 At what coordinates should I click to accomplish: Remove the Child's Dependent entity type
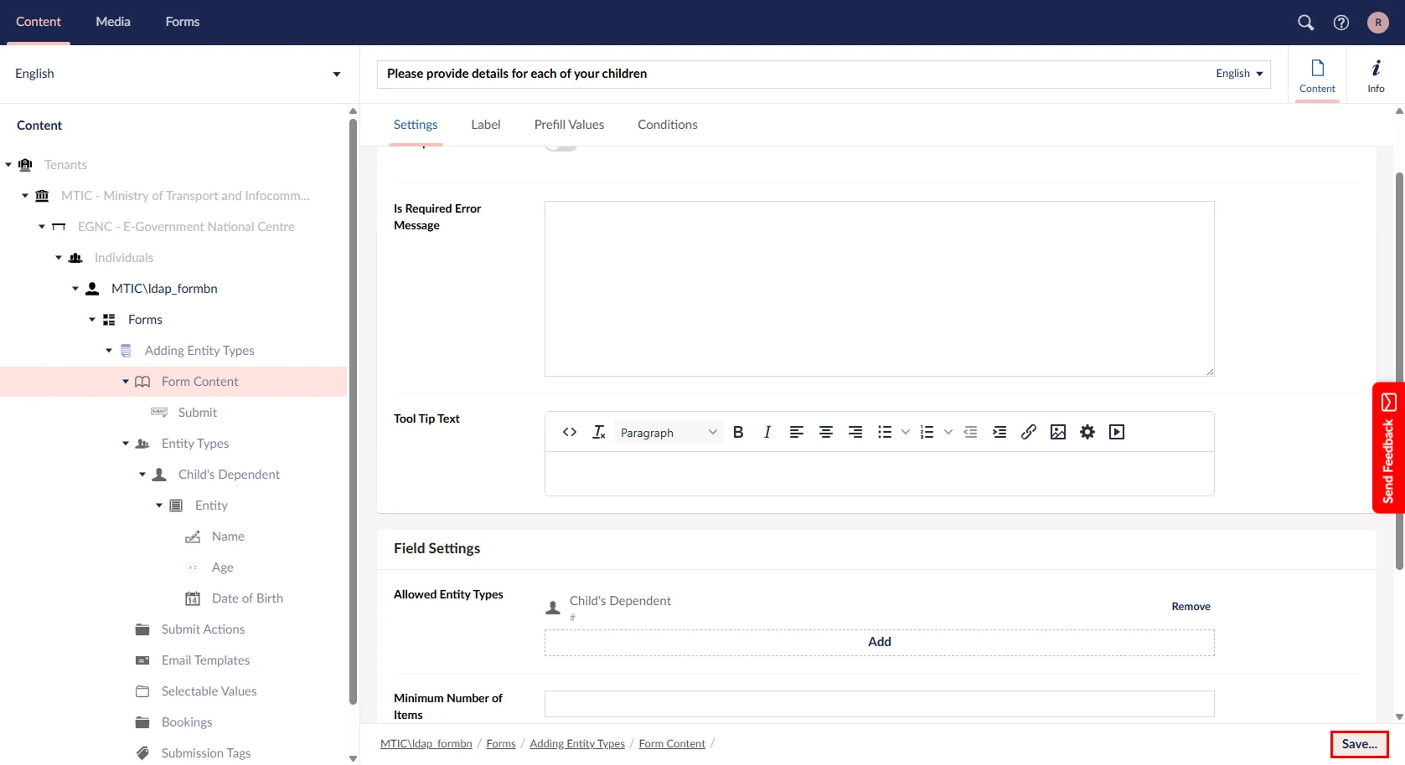pyautogui.click(x=1191, y=607)
